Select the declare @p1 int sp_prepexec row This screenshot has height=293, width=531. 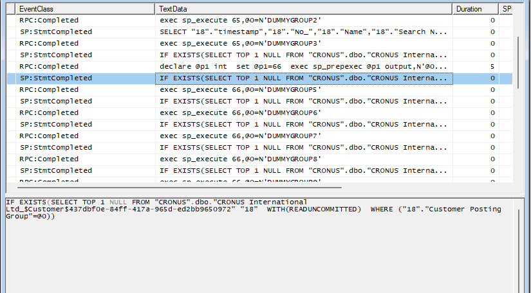(259, 67)
